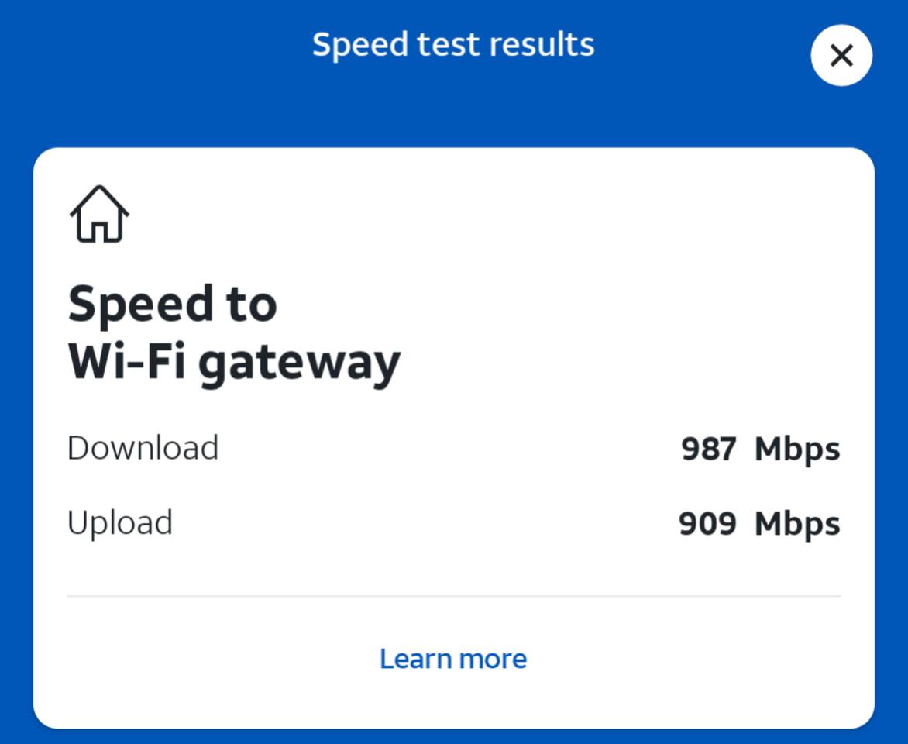
Task: Click the Upload label
Action: [120, 524]
